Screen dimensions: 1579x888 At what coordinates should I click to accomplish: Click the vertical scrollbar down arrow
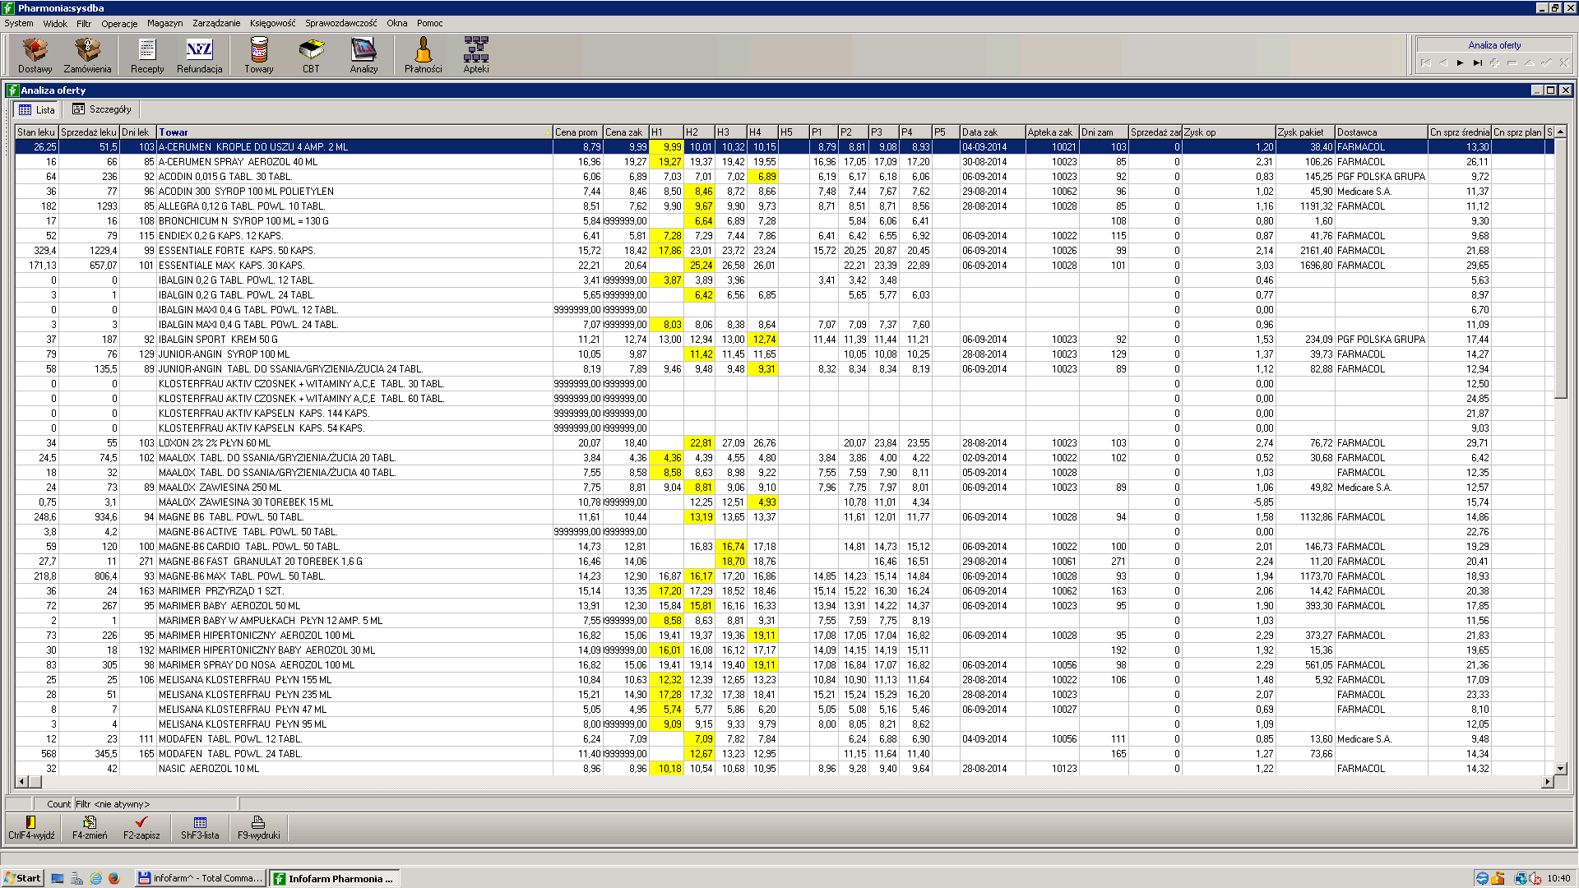[x=1560, y=769]
